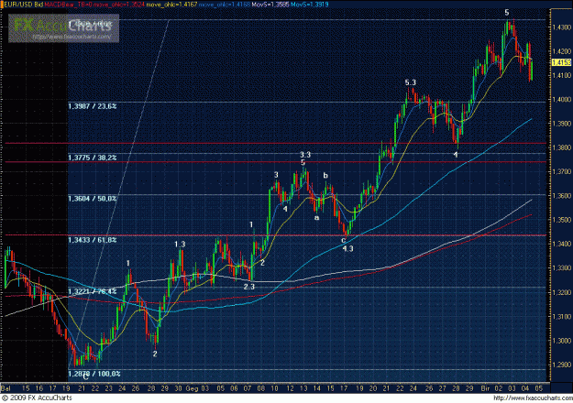
Task: Click 1.3400 on the price axis
Action: (x=561, y=244)
